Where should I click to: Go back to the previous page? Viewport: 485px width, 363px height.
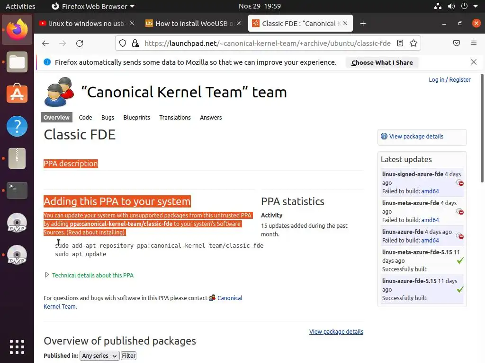tap(45, 43)
